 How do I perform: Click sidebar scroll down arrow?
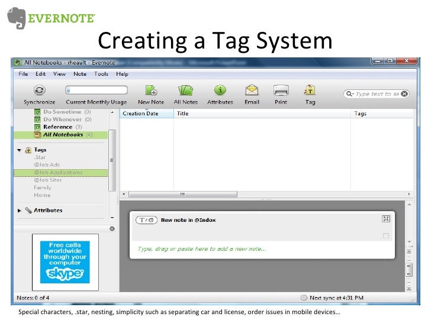tap(112, 218)
